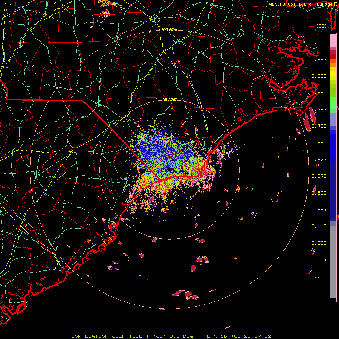
Task: Click the 0.467 legend value
Action: click(319, 210)
